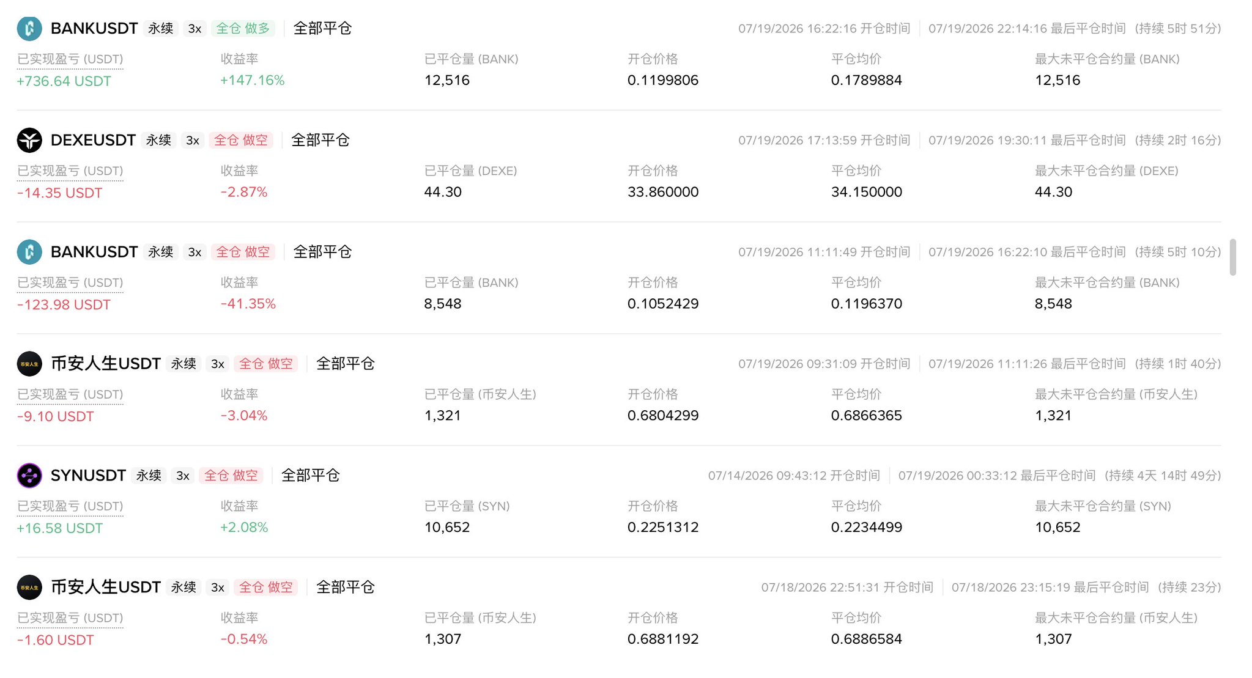Click 币安人生USDT icon with -9.10 USDT loss

coord(29,364)
